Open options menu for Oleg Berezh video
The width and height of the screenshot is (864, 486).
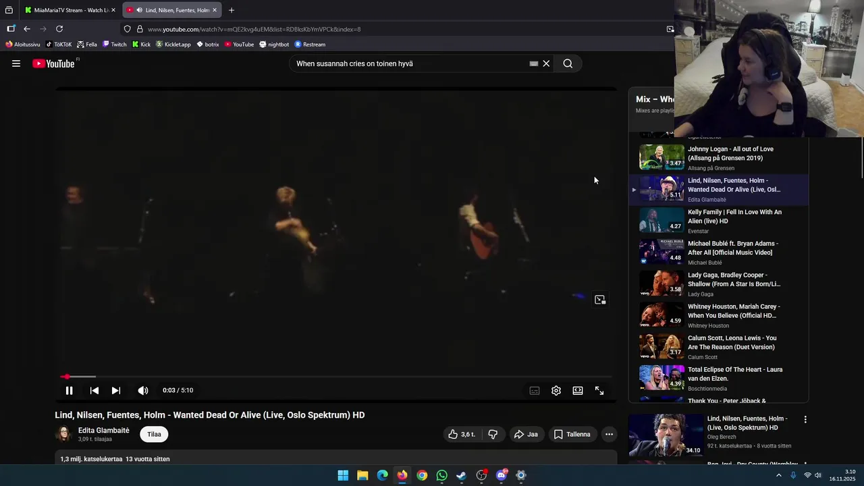click(x=805, y=419)
